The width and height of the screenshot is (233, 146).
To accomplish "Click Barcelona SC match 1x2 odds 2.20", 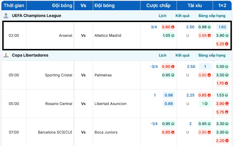I will coord(222,141).
